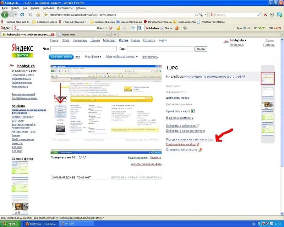The width and height of the screenshot is (284, 227).
Task: Click the first Свежие фотки thumbnail
Action: (20, 168)
